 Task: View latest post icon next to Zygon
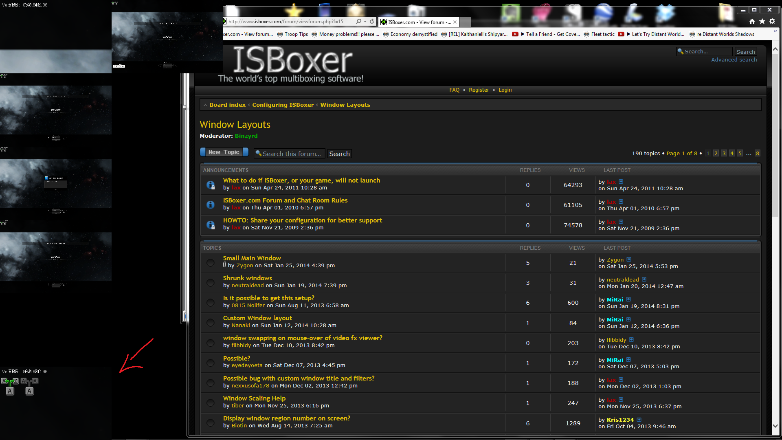tap(629, 260)
